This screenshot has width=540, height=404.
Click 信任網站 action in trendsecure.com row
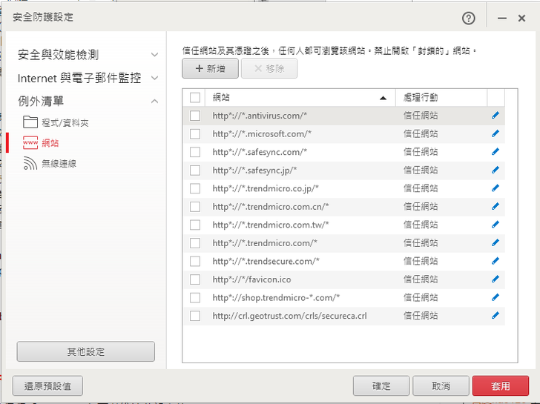[421, 262]
